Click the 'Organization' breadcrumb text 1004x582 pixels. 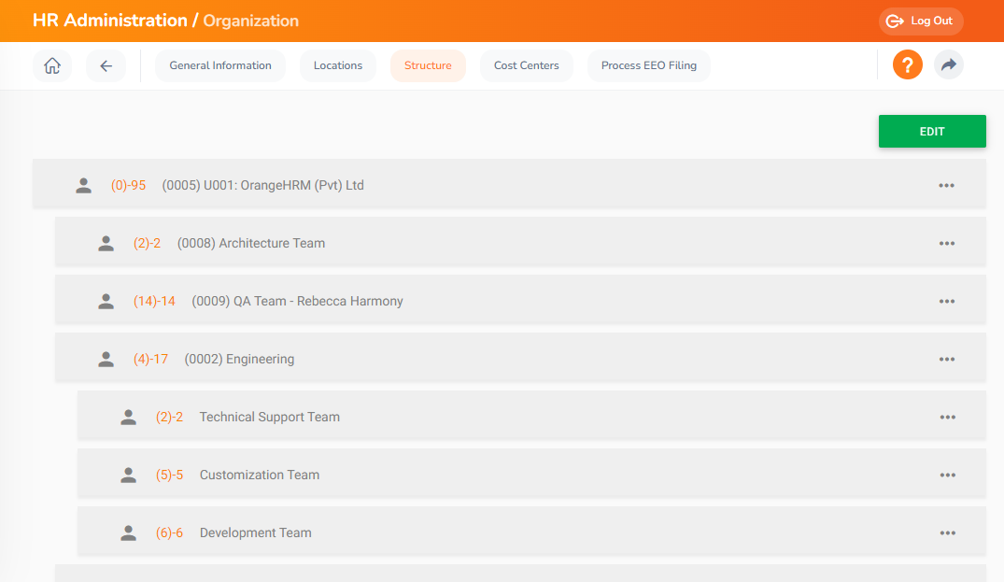click(x=251, y=21)
